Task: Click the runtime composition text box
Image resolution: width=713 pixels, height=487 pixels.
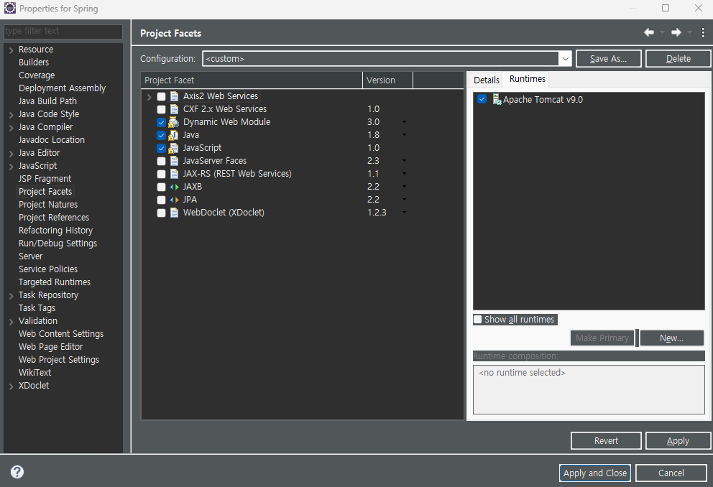Action: (589, 389)
